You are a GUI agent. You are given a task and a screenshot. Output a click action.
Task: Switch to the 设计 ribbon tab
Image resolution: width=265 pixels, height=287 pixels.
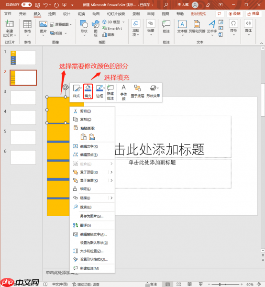66,14
